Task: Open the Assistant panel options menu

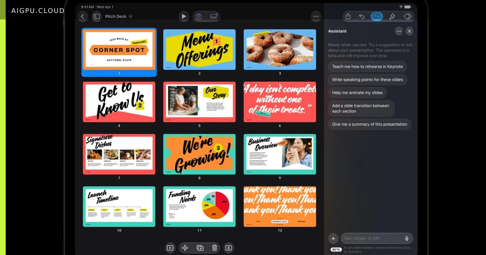Action: (x=399, y=31)
